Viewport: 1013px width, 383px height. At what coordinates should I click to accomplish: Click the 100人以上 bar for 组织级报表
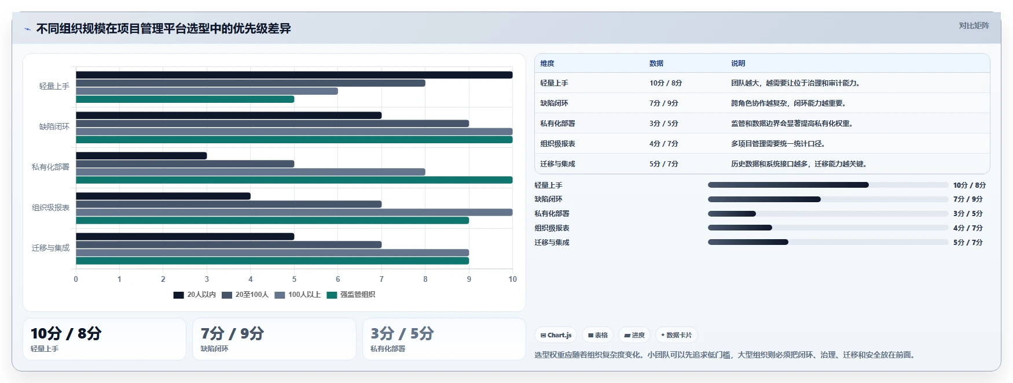click(x=294, y=213)
